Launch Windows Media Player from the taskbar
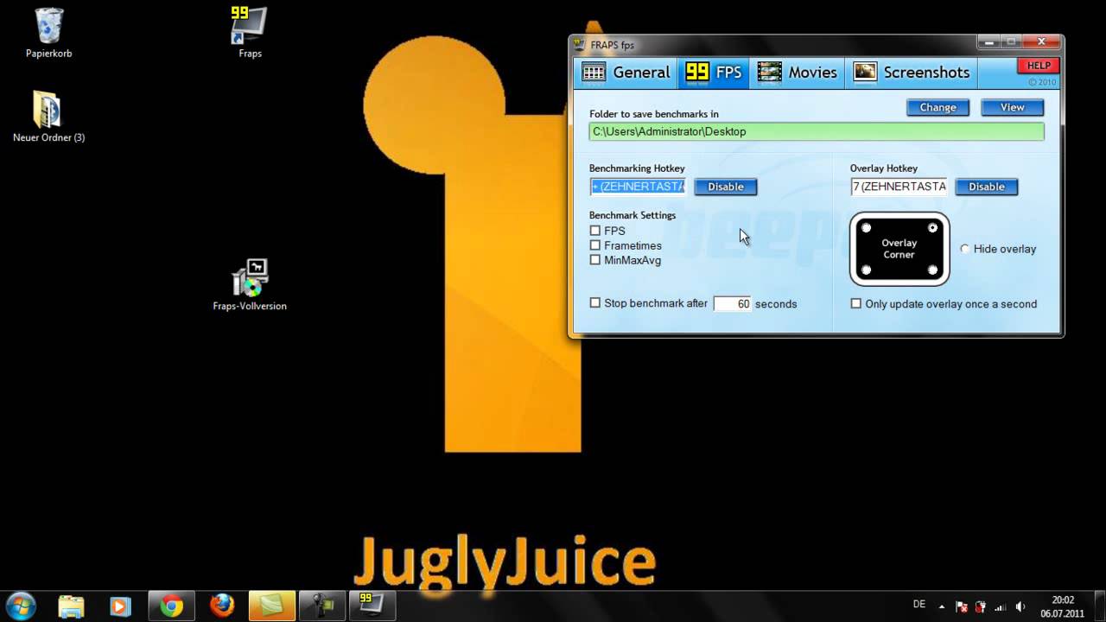This screenshot has width=1106, height=622. pyautogui.click(x=120, y=606)
